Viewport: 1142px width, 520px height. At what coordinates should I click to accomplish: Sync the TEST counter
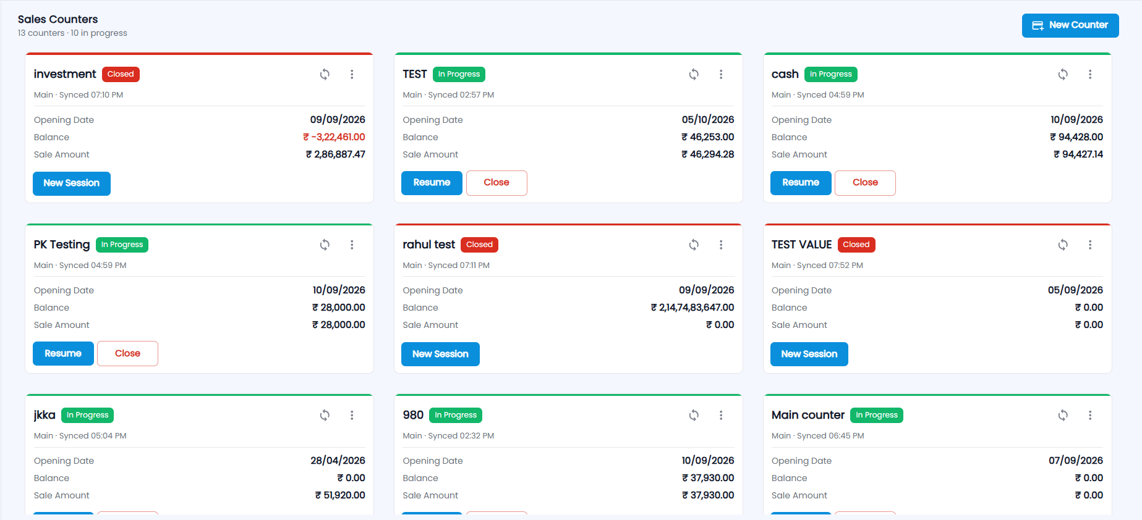click(x=694, y=74)
